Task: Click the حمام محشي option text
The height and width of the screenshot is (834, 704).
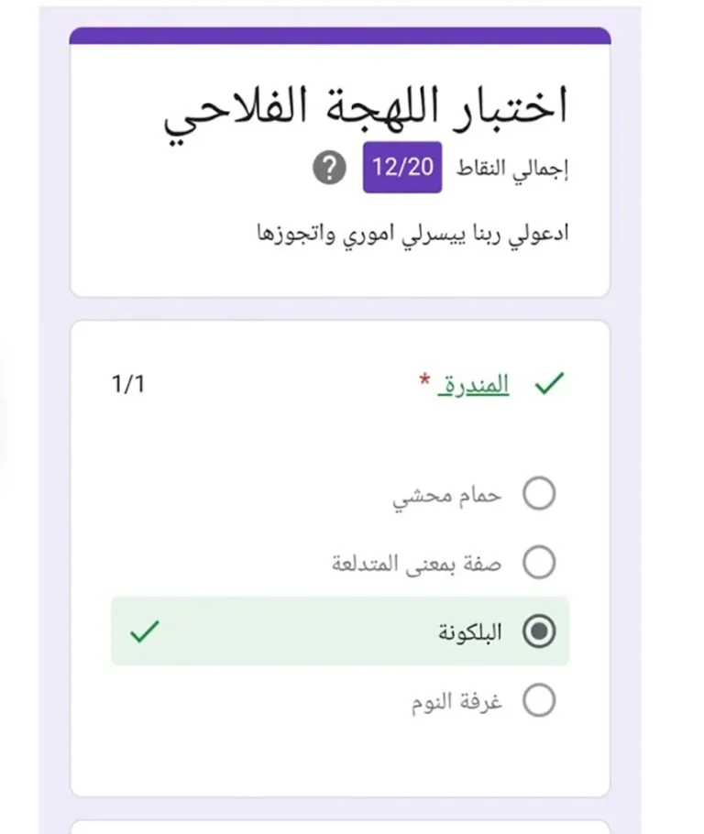Action: (447, 495)
